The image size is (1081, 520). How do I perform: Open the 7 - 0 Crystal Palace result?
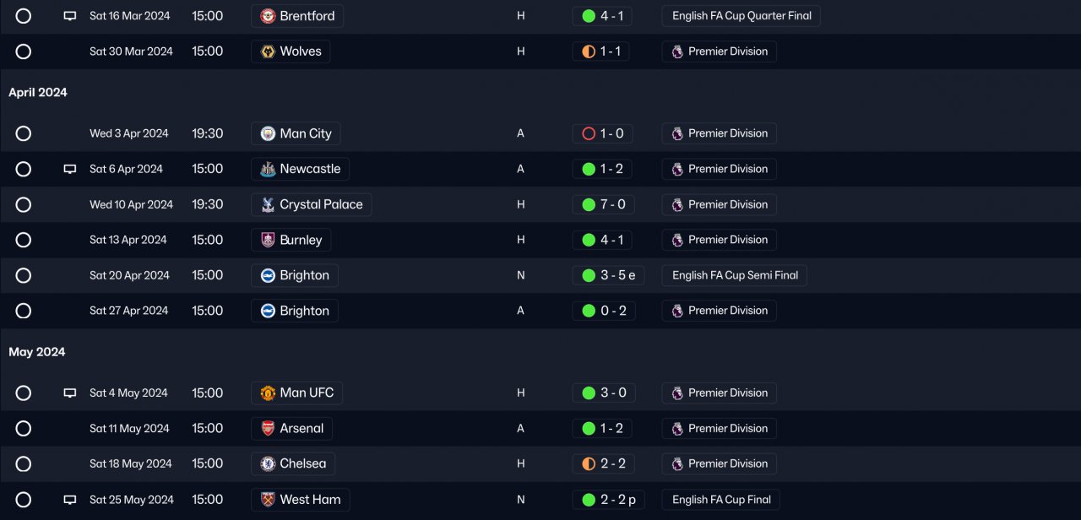(x=603, y=204)
